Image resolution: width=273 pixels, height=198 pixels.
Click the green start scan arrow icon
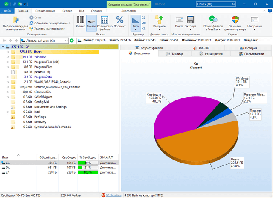click(x=72, y=41)
